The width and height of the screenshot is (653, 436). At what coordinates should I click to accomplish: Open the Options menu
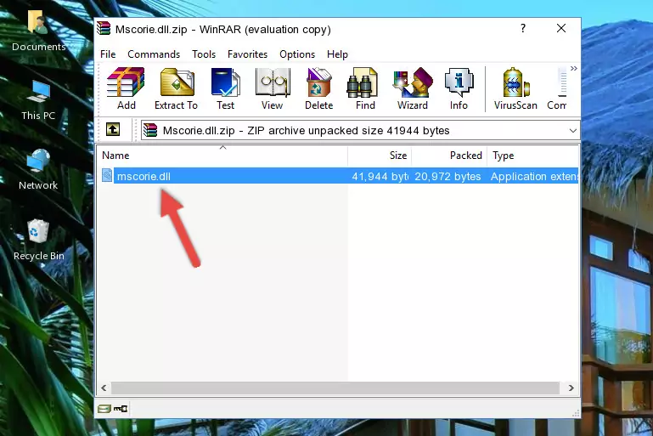pyautogui.click(x=297, y=54)
